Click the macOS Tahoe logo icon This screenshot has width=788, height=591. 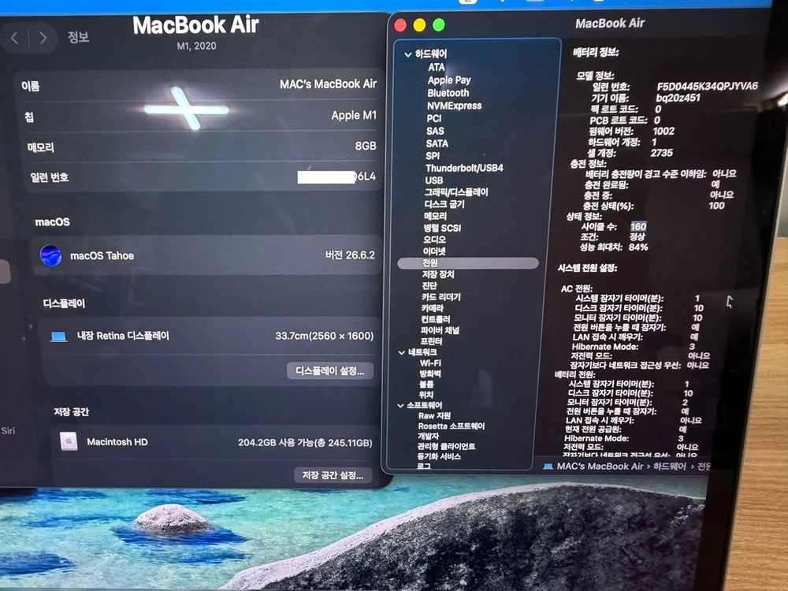(x=50, y=255)
